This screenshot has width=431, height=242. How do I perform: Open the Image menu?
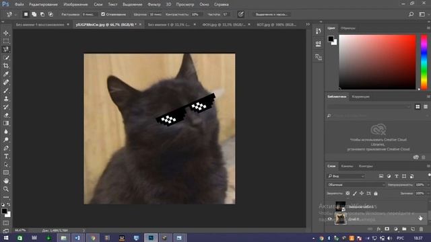75,5
